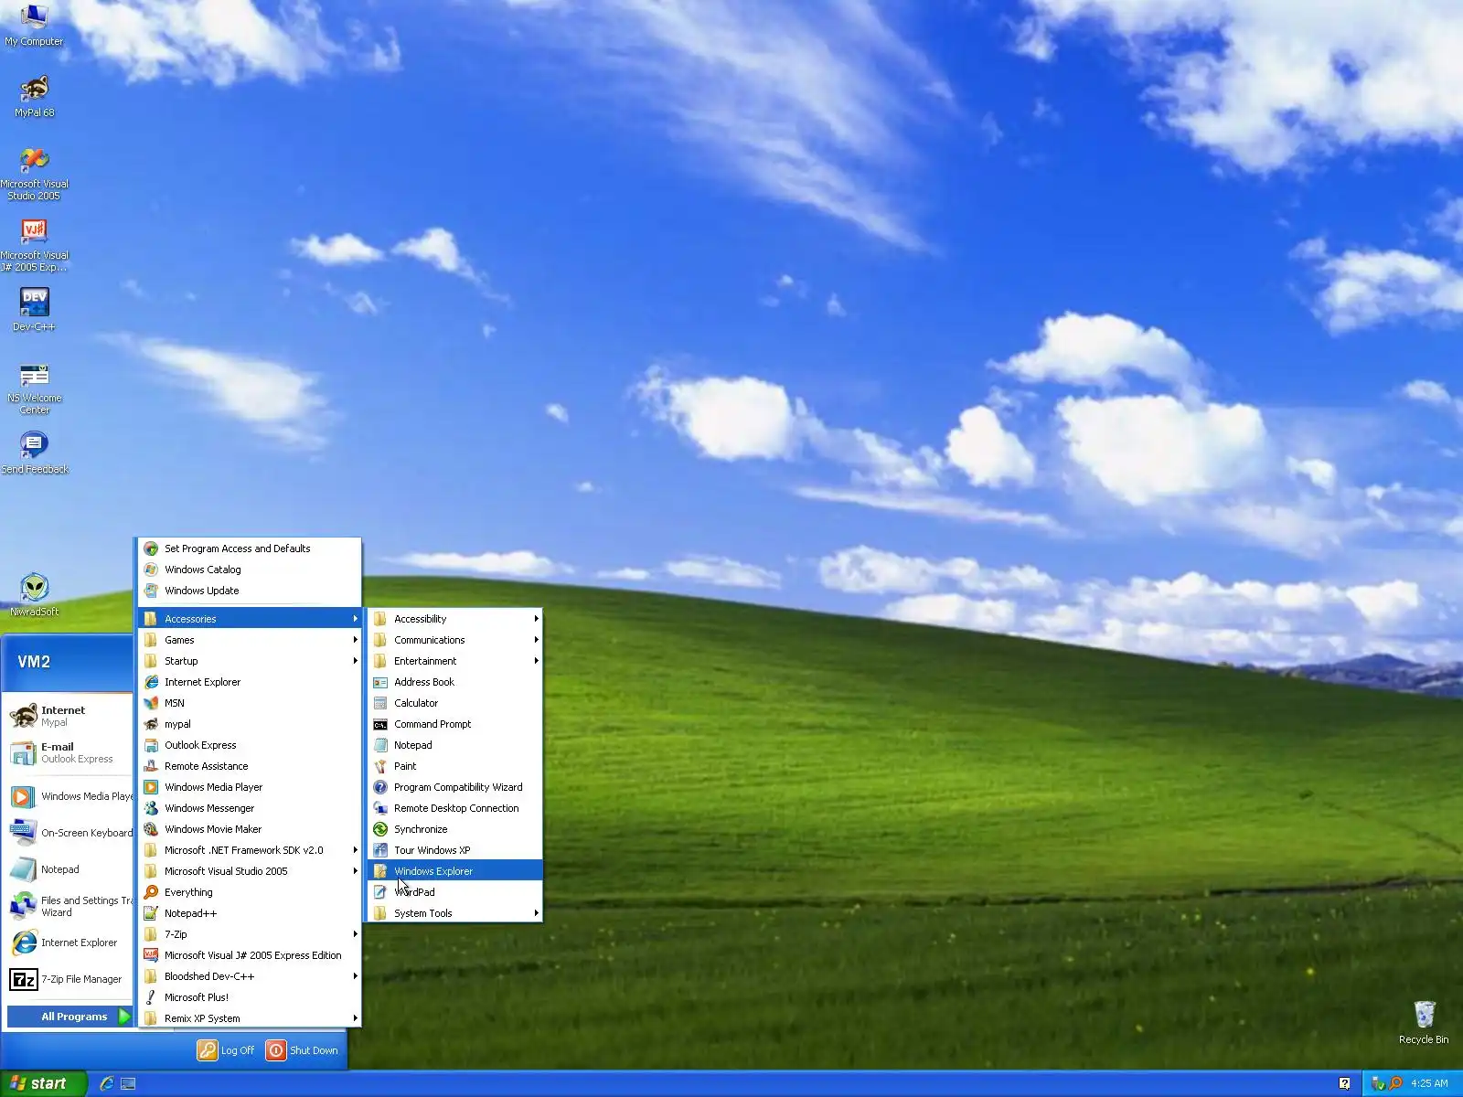The image size is (1463, 1097).
Task: Expand the Accessibility submenu
Action: [x=454, y=619]
